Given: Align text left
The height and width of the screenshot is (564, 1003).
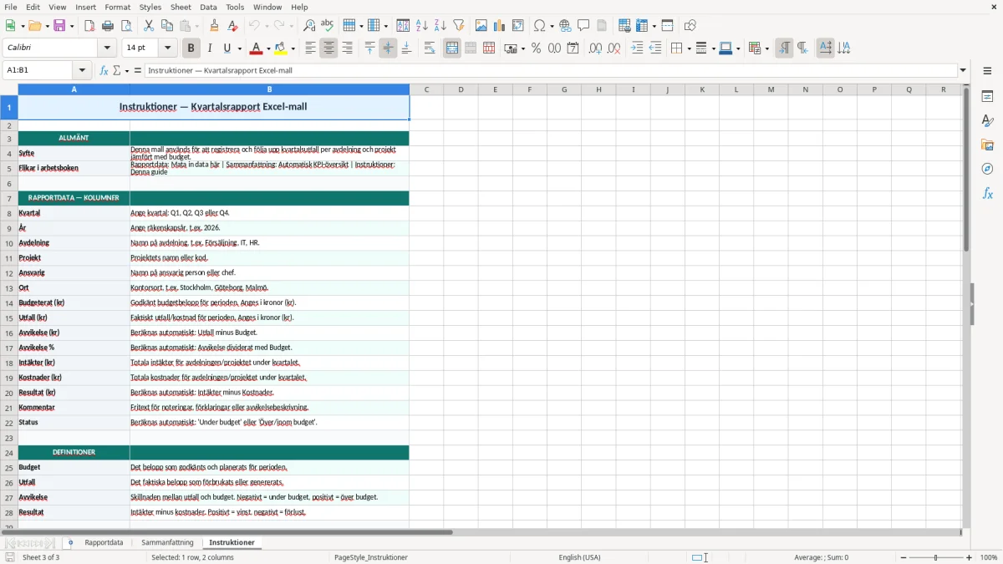Looking at the screenshot, I should pyautogui.click(x=310, y=48).
